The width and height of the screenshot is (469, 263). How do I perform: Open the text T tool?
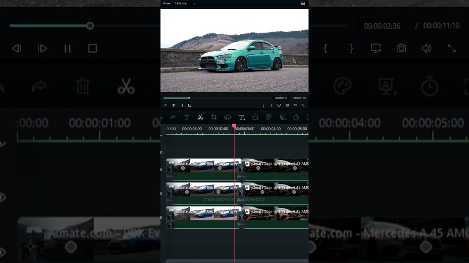[241, 117]
